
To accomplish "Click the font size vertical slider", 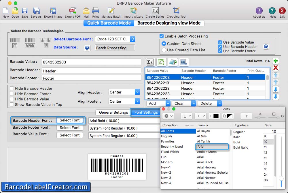I will pos(281,162).
